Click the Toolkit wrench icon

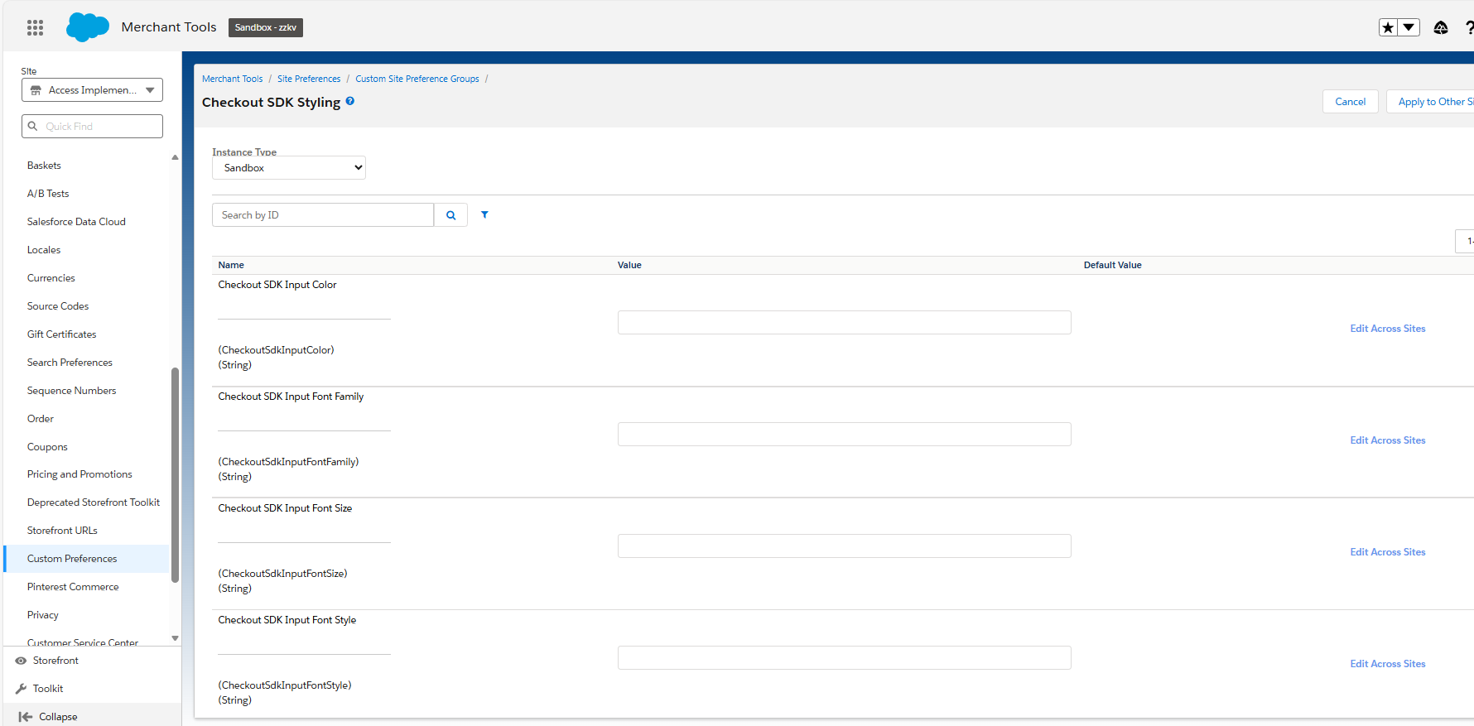21,689
